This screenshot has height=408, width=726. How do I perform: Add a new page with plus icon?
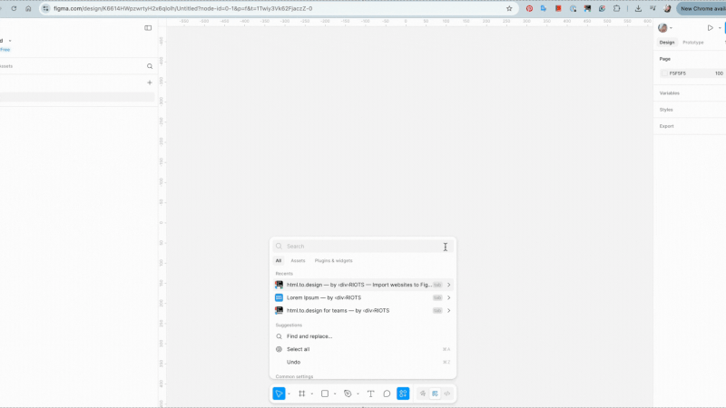coord(150,83)
